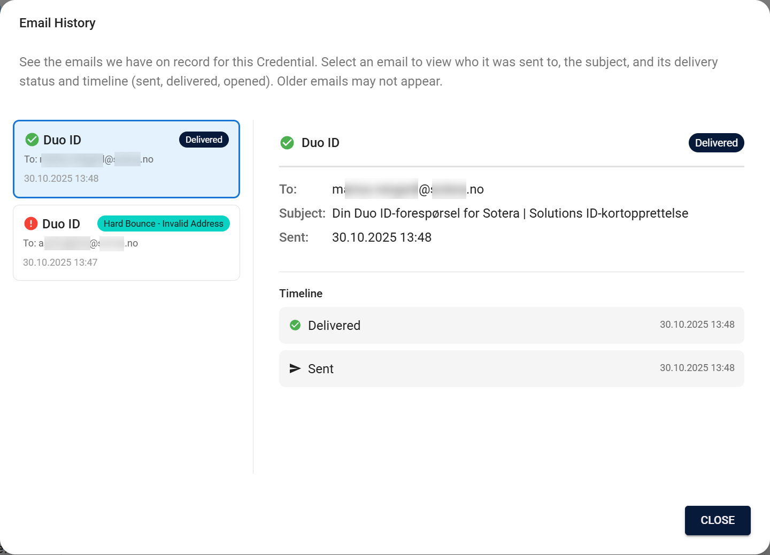Click the red error icon on the bounced email

31,223
